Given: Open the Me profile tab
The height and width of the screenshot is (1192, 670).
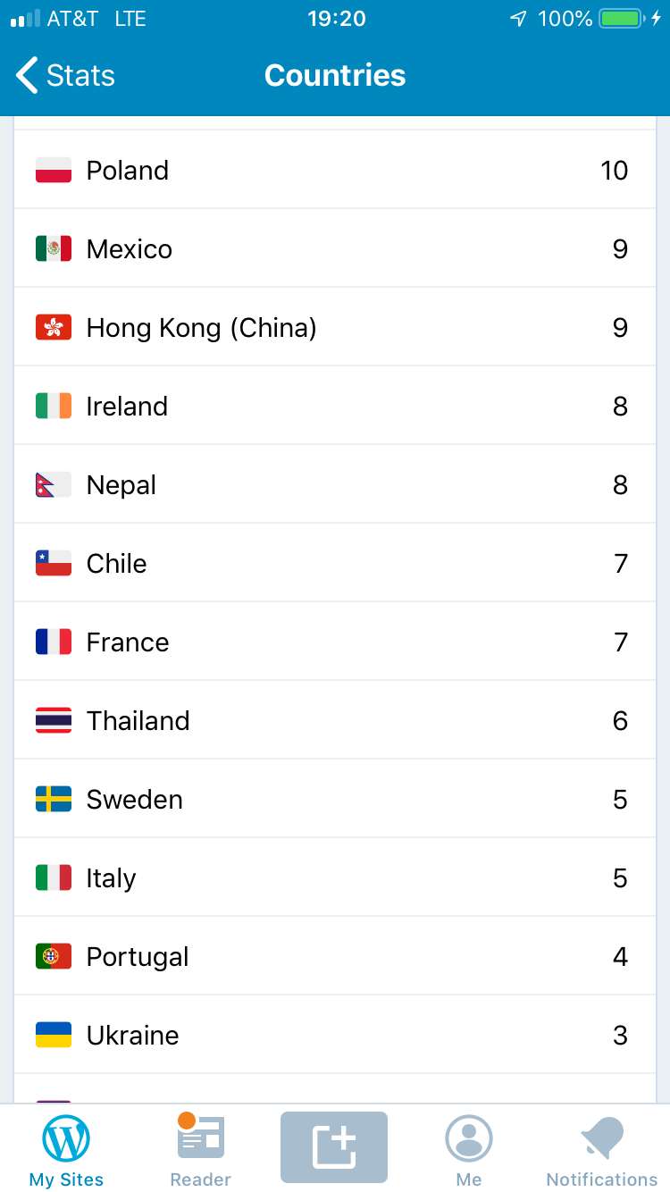Looking at the screenshot, I should [468, 1150].
